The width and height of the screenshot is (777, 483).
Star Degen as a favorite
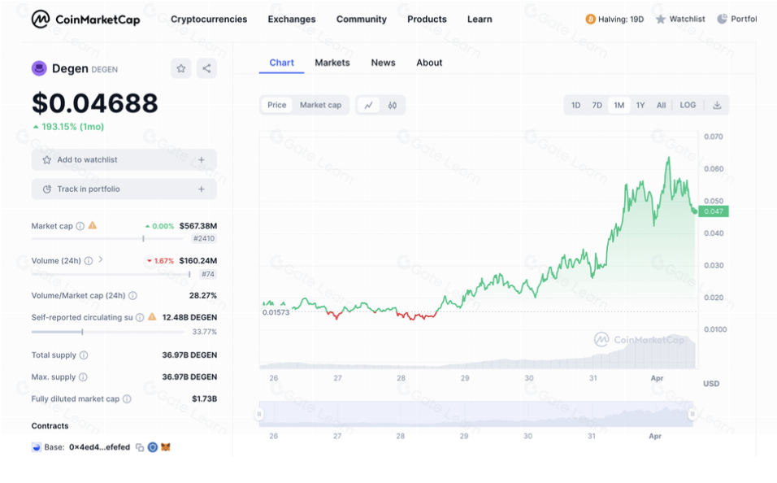click(181, 68)
